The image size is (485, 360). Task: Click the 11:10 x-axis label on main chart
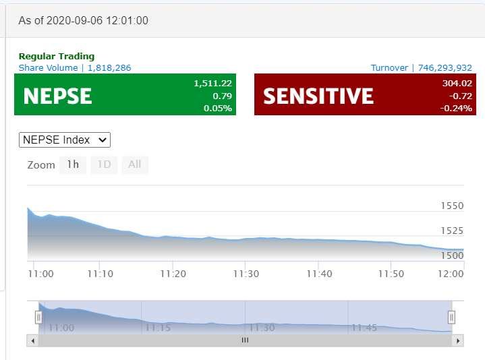click(x=101, y=274)
